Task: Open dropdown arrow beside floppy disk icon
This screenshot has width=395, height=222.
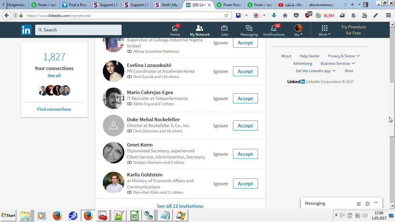Action: click(x=246, y=15)
